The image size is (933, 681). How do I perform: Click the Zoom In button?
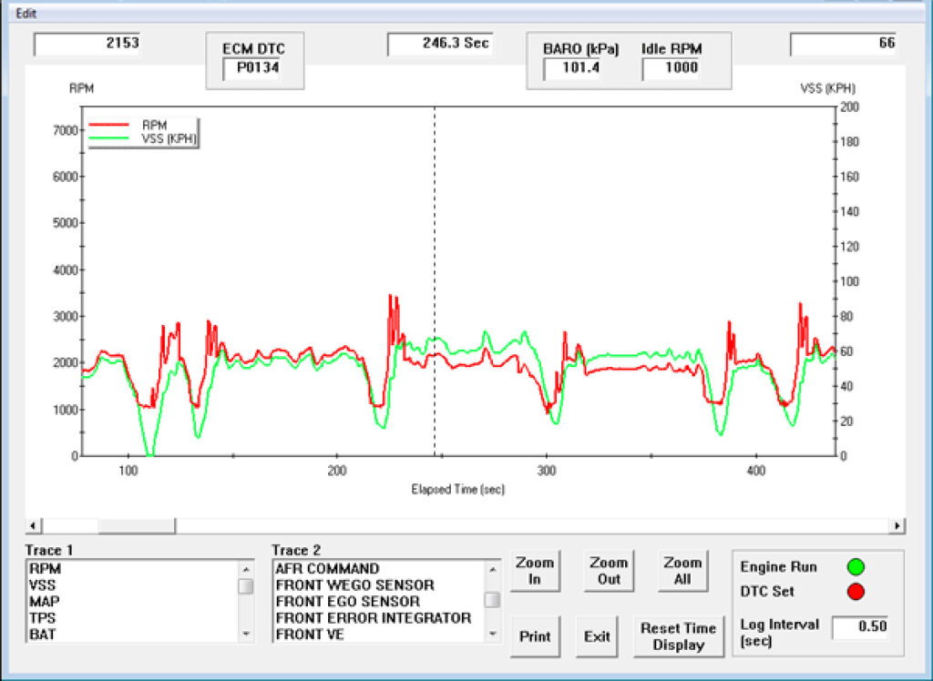[534, 571]
